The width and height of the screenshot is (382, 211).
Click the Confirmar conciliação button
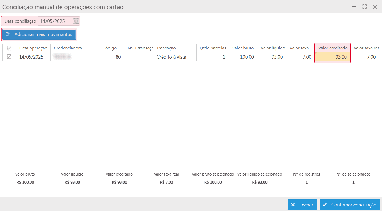(x=350, y=205)
